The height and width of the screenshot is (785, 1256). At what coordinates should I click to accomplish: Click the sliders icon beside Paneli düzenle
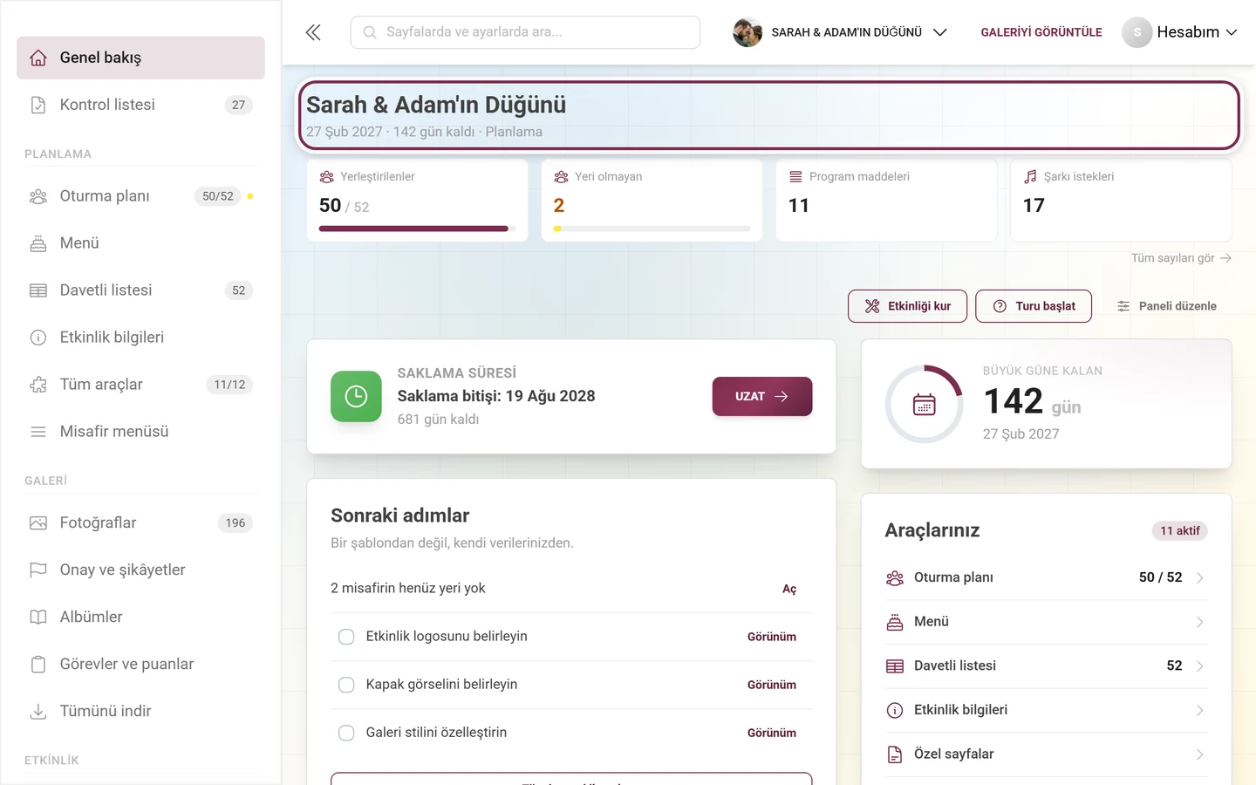click(x=1123, y=306)
